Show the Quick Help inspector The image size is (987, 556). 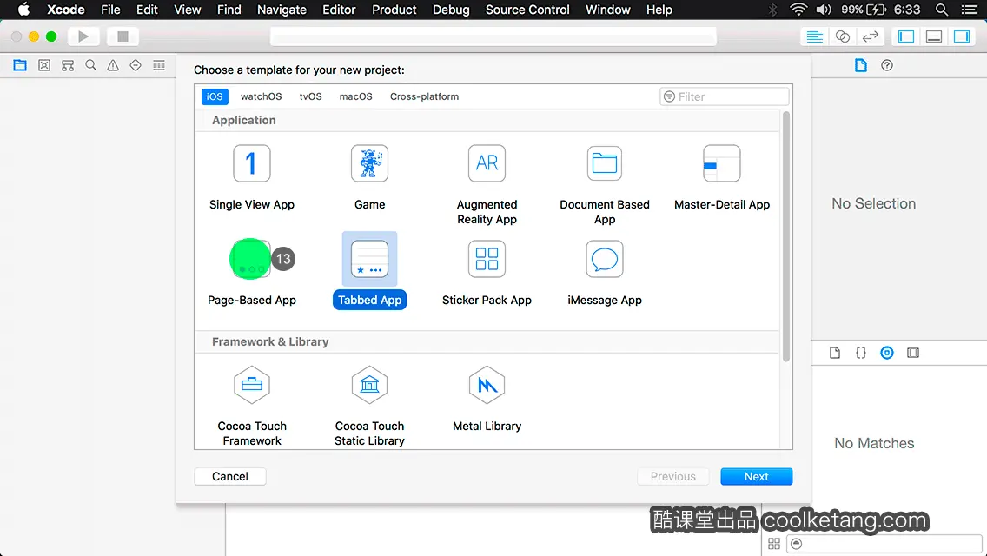[887, 65]
